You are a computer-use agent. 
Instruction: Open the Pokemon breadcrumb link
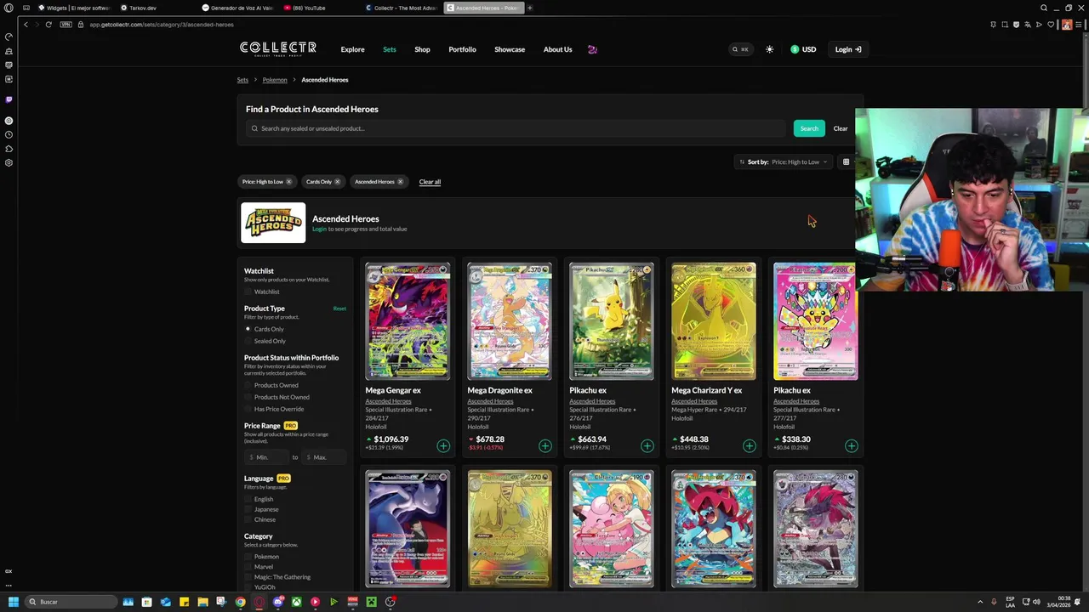point(275,80)
